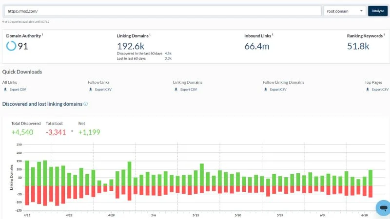
Task: Click the Analyze button
Action: (377, 11)
